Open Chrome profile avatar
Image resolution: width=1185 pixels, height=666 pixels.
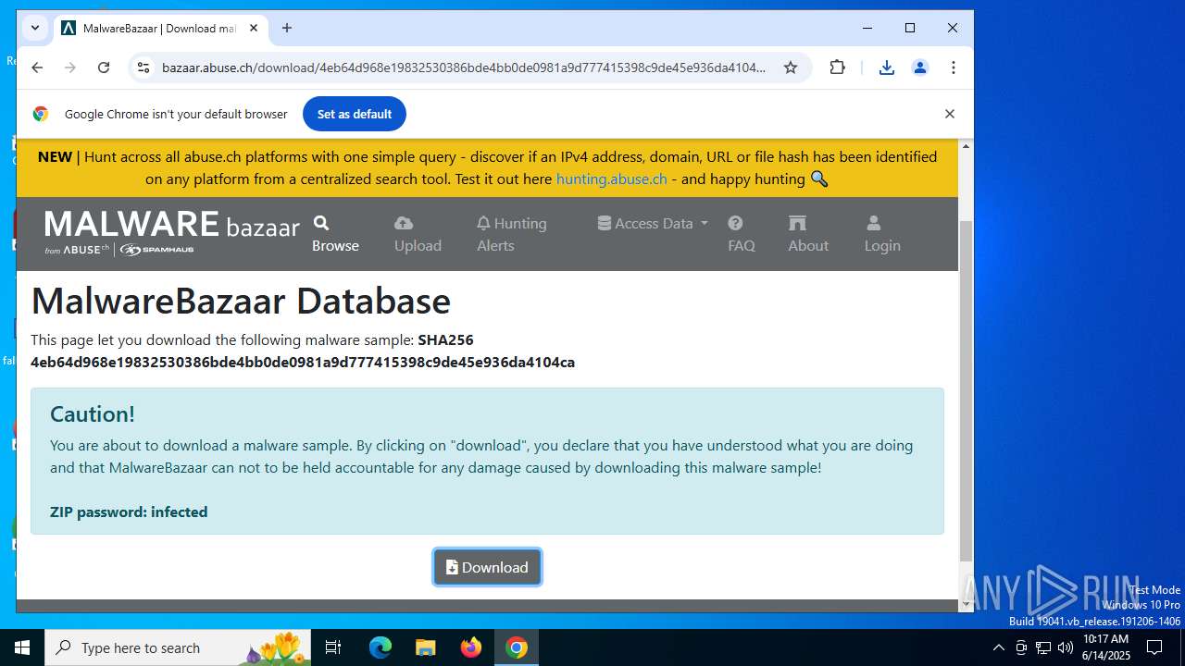tap(920, 68)
